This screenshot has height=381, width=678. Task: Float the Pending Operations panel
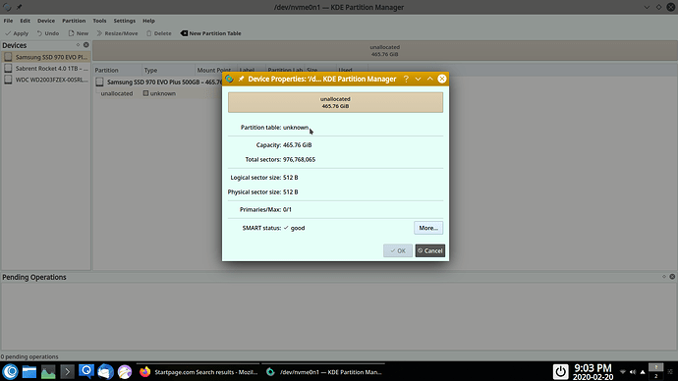click(x=664, y=277)
